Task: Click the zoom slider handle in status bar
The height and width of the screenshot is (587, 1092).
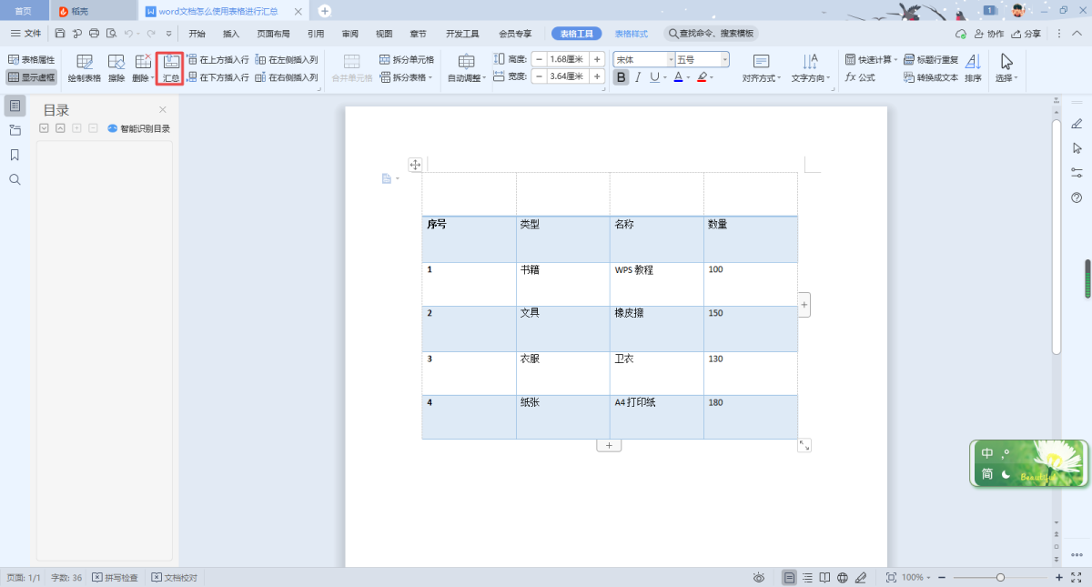Action: [1000, 578]
